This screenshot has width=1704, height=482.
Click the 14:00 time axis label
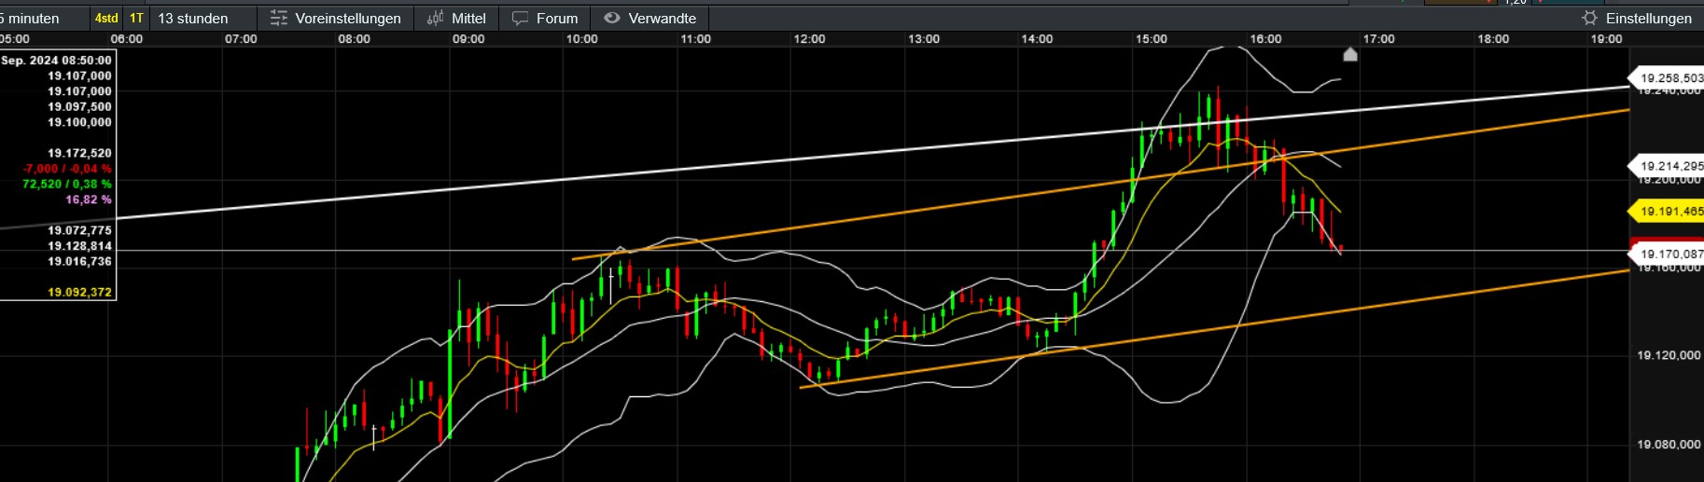(x=1038, y=39)
